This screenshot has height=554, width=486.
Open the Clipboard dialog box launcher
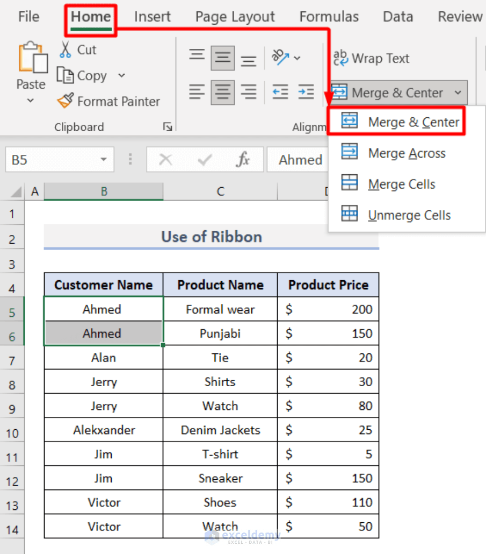coord(167,126)
